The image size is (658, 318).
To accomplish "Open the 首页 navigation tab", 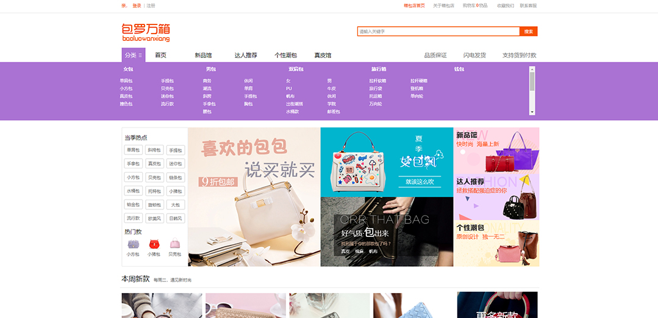I will click(160, 55).
